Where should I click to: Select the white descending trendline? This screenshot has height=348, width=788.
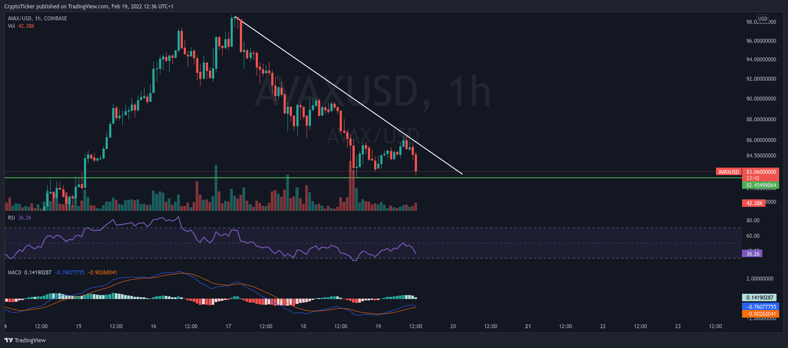tap(349, 95)
